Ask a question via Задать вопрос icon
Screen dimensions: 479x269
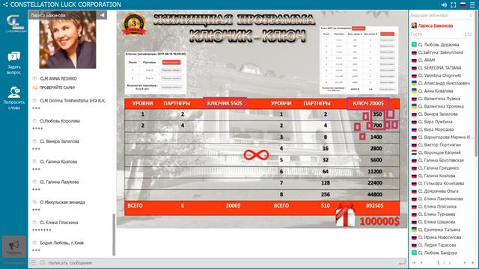pyautogui.click(x=13, y=63)
